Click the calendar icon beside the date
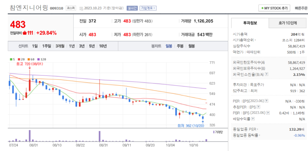Screen dimensions: 308x151 (x=81, y=8)
